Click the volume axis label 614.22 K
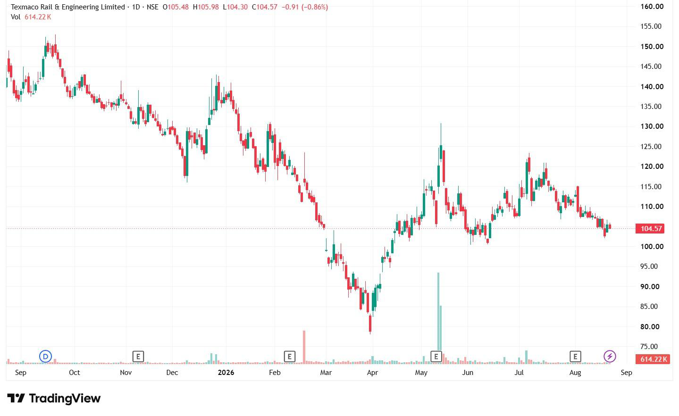 point(653,359)
